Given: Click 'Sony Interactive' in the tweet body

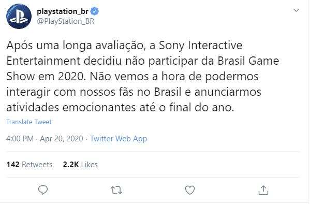Looking at the screenshot, I should (201, 45).
